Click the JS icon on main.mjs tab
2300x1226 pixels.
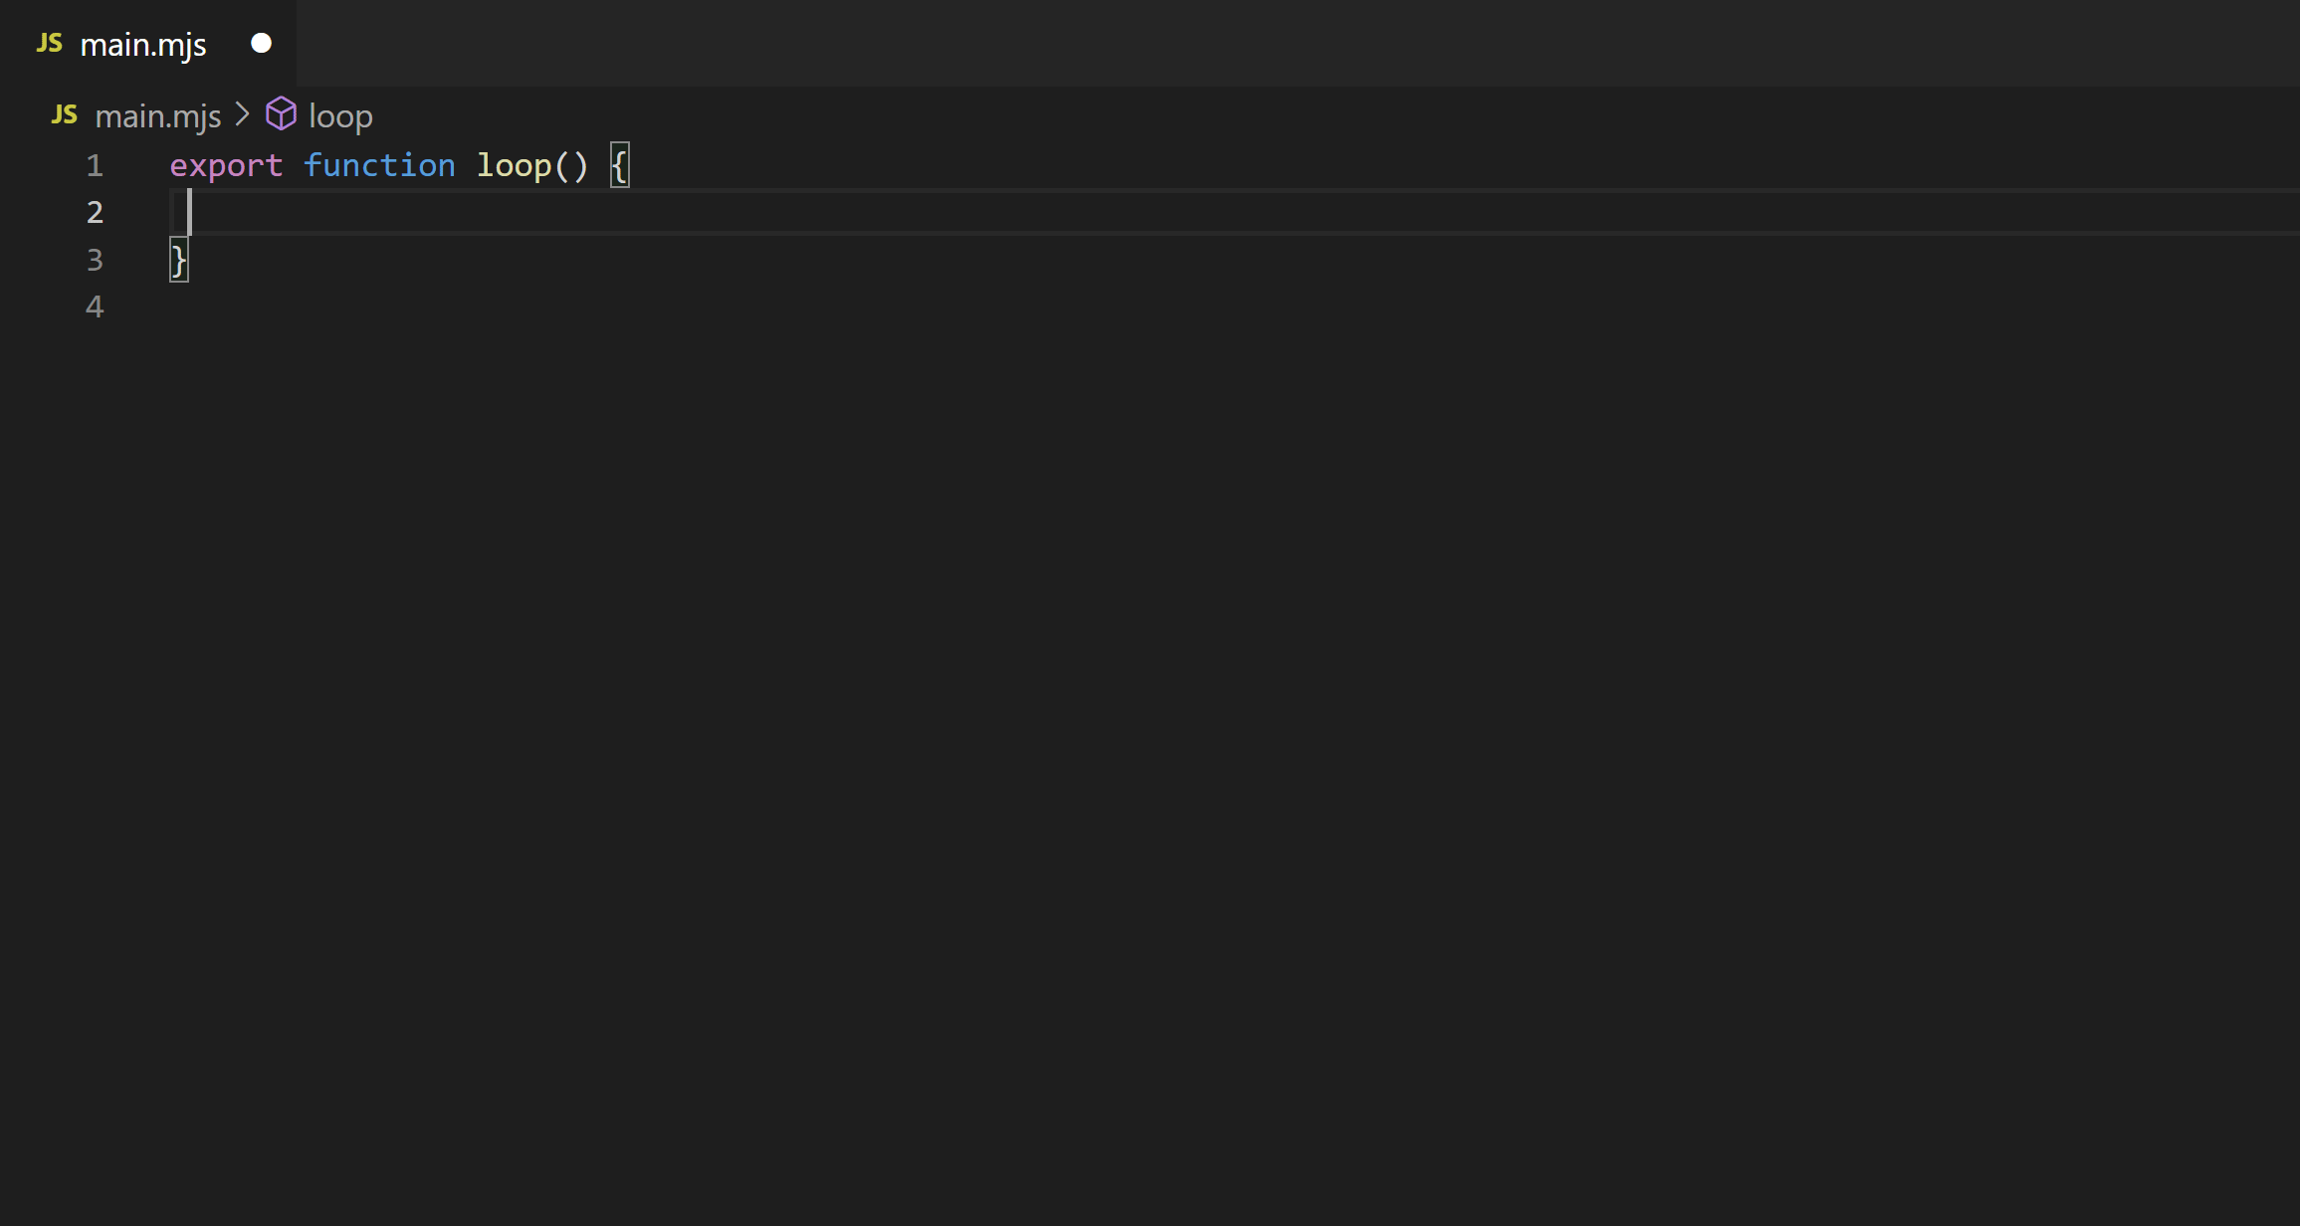pos(49,44)
